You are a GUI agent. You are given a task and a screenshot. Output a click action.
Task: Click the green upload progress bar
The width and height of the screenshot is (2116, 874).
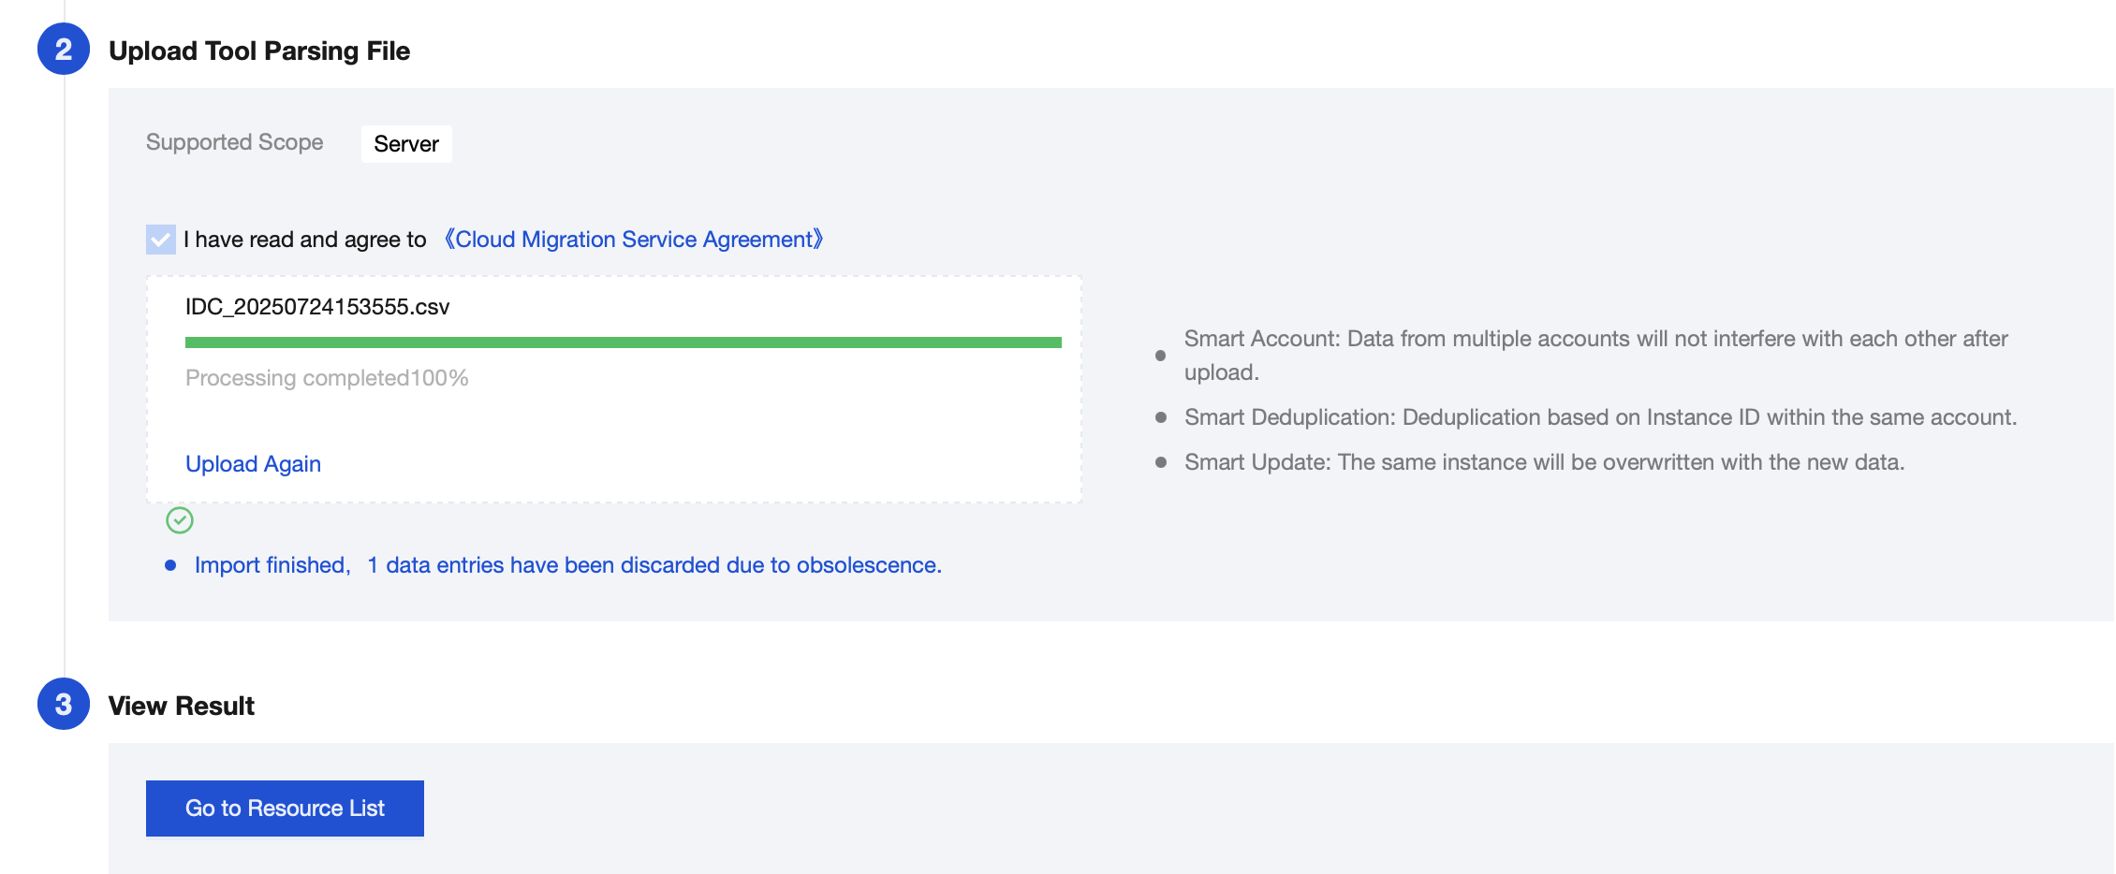click(623, 342)
